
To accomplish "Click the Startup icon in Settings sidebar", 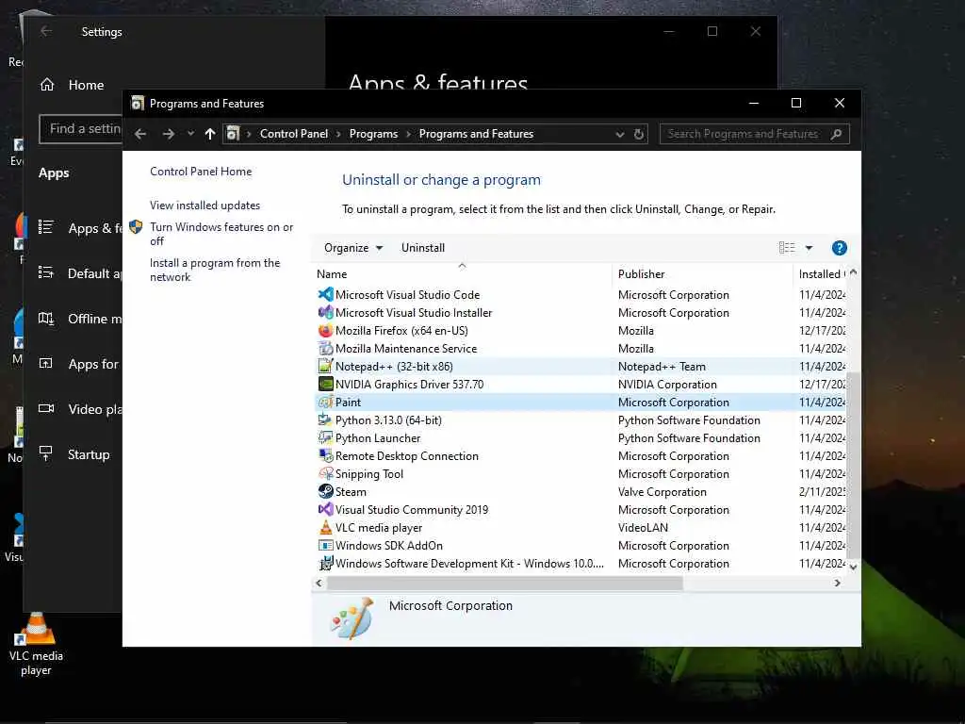I will pyautogui.click(x=46, y=454).
